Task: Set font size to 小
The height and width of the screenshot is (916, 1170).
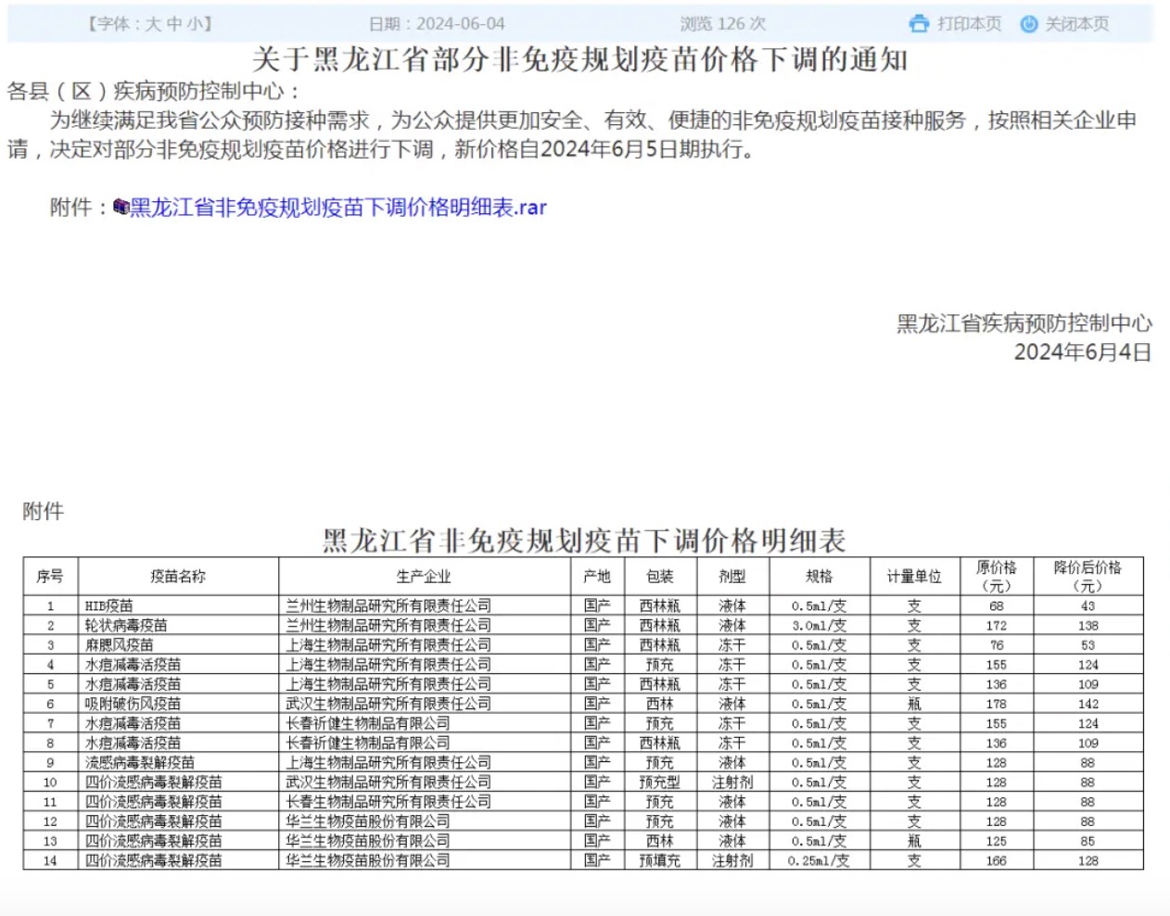Action: click(x=194, y=24)
